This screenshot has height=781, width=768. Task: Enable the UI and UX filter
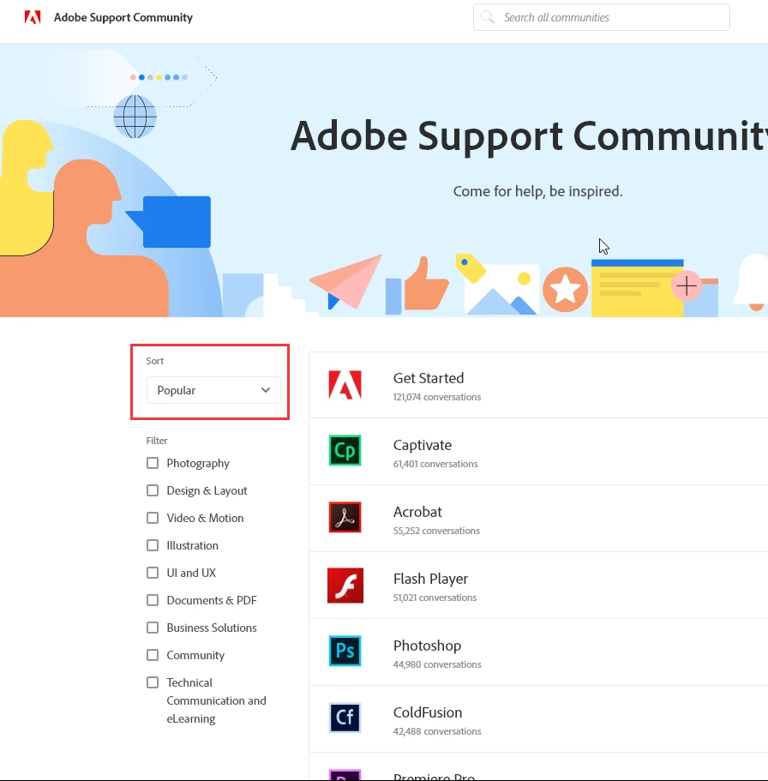coord(153,573)
